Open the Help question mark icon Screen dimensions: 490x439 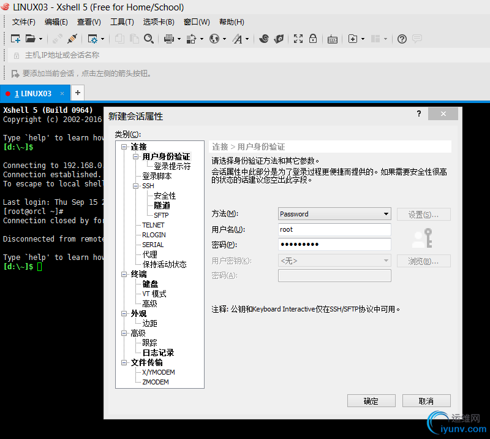tap(402, 39)
